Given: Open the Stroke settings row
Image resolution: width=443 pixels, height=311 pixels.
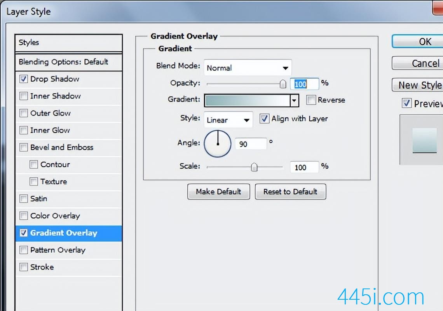Looking at the screenshot, I should (x=69, y=267).
